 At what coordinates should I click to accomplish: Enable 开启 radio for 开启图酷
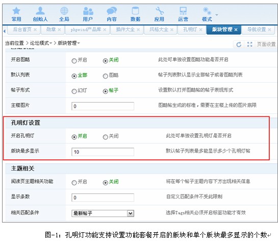pos(74,61)
